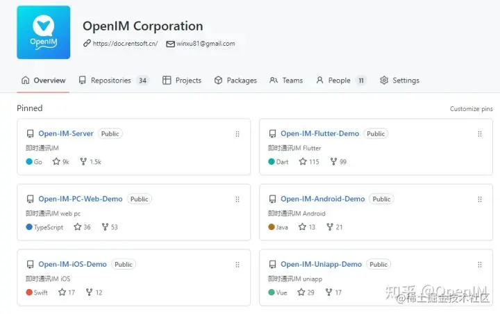Open the Open-IM-Flutter-Demo repository

(319, 133)
